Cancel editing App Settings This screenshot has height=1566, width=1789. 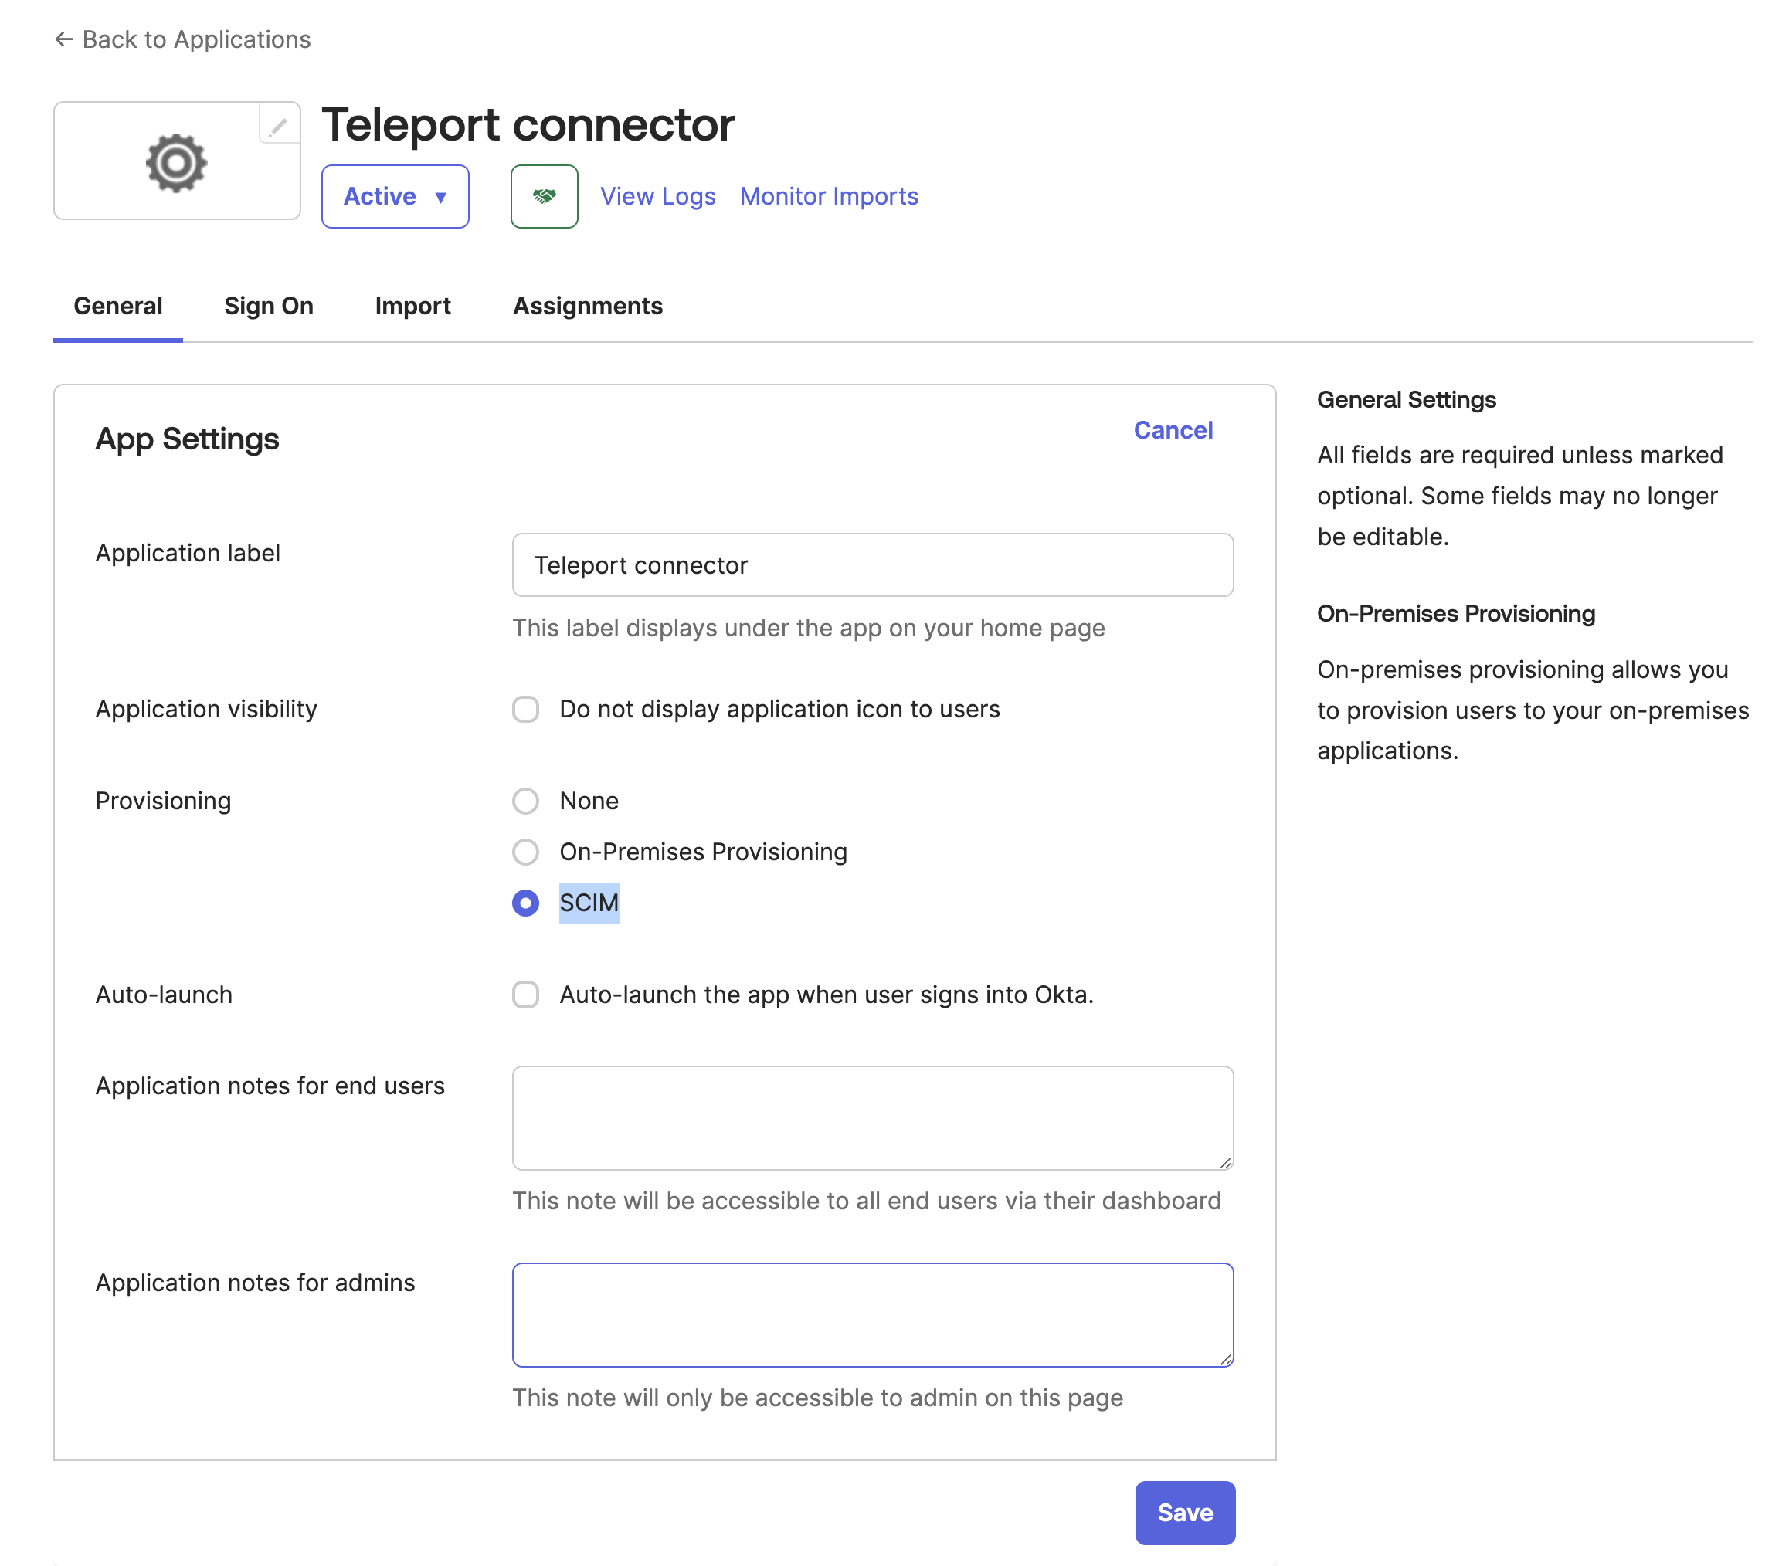[x=1173, y=430]
